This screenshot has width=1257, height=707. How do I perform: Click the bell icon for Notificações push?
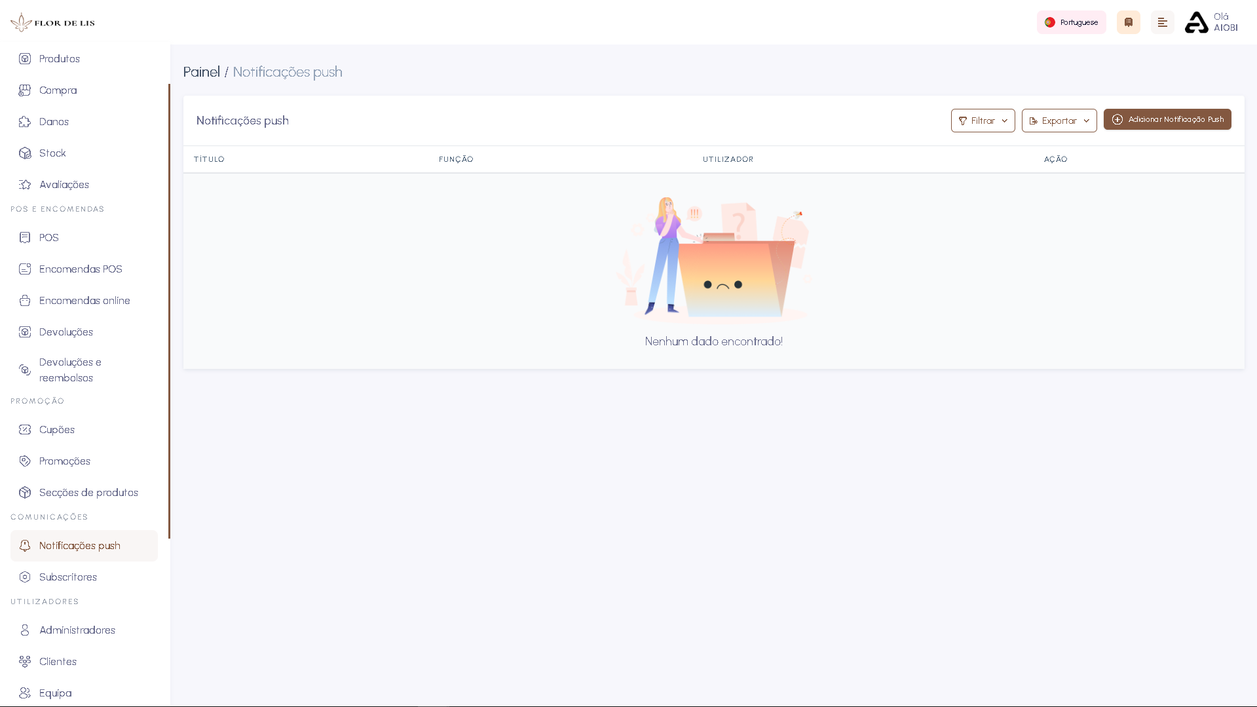pyautogui.click(x=25, y=545)
